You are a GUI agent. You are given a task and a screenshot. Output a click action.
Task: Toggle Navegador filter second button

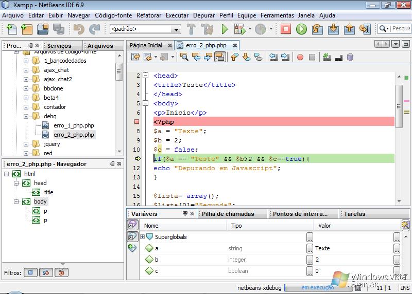point(46,272)
